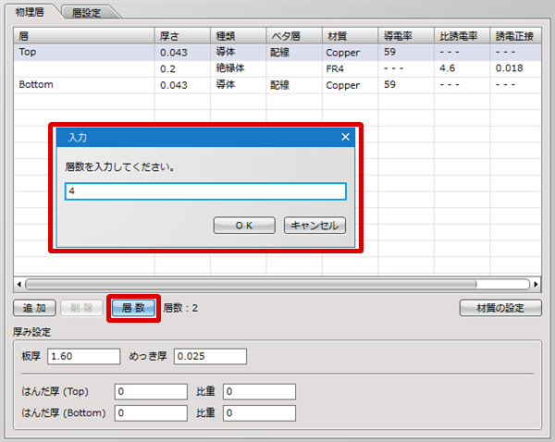Click the layer count input field
Screen dimensions: 555x442
click(205, 191)
